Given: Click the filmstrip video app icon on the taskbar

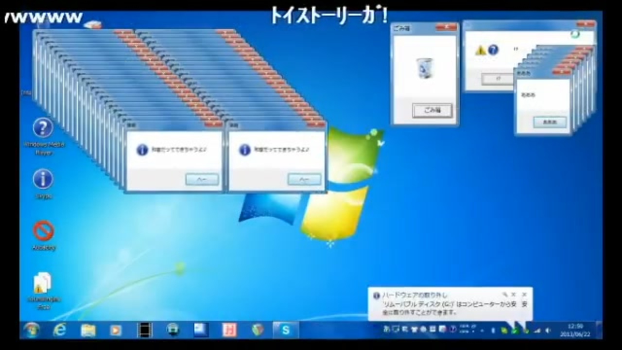Looking at the screenshot, I should pos(145,330).
